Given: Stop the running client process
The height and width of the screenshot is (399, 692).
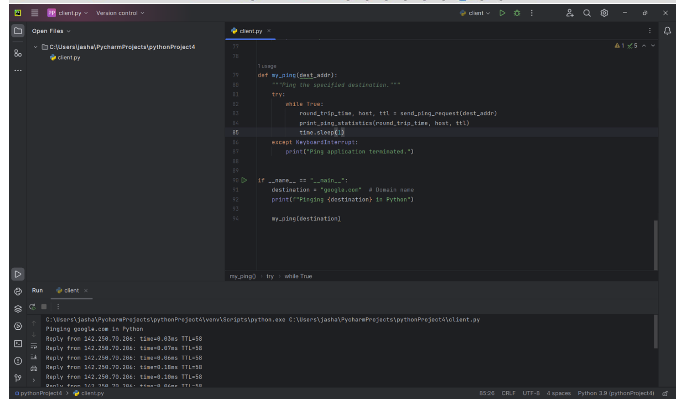Looking at the screenshot, I should 44,307.
